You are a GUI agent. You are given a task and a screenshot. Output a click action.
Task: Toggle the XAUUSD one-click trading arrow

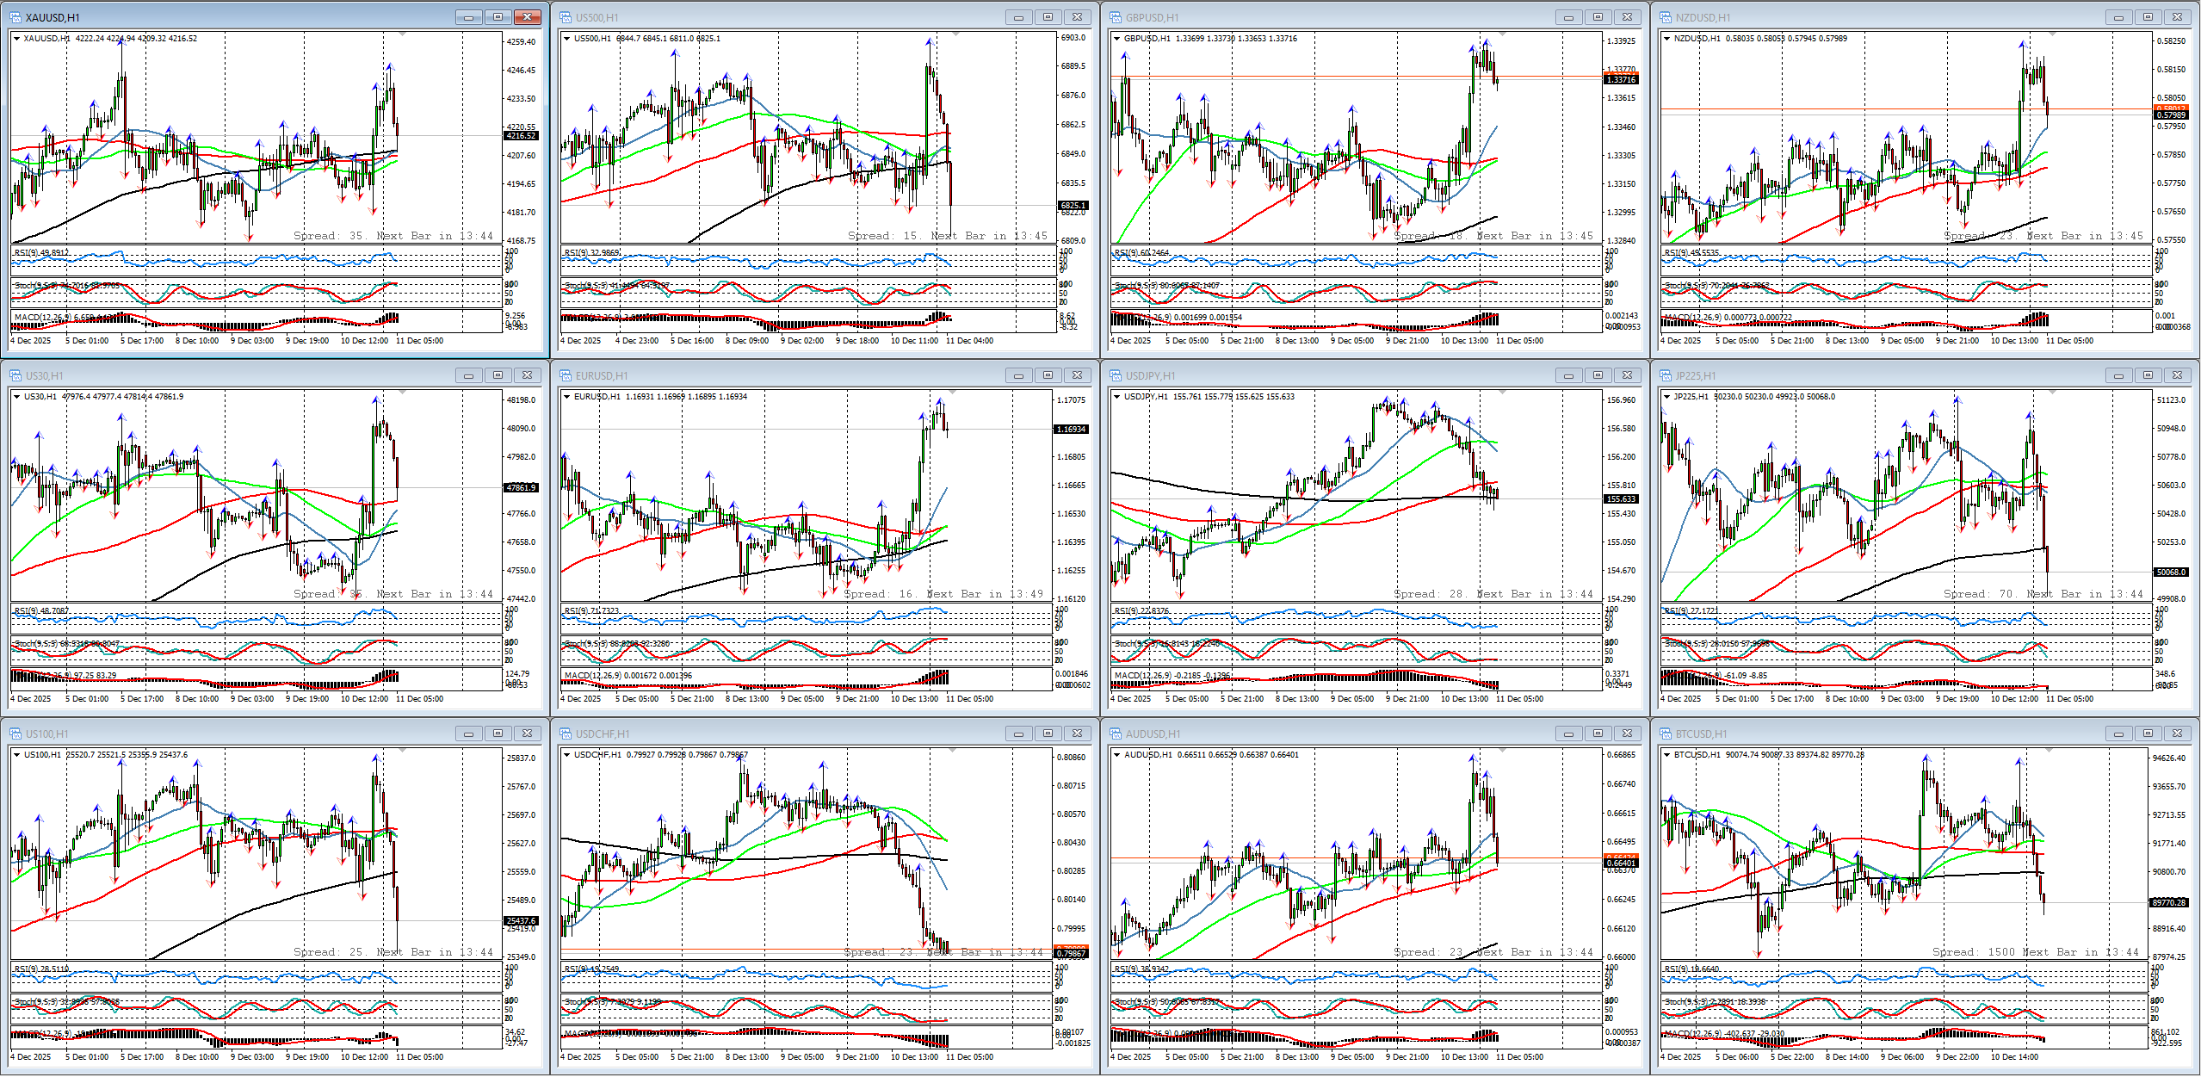coord(16,39)
